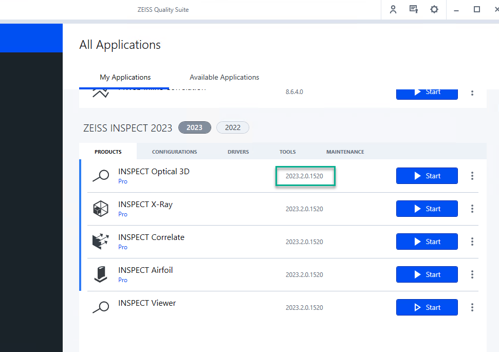This screenshot has height=352, width=499.
Task: Click version 2023.2.0.1520 of INSPECT Optical 3D
Action: pos(304,176)
